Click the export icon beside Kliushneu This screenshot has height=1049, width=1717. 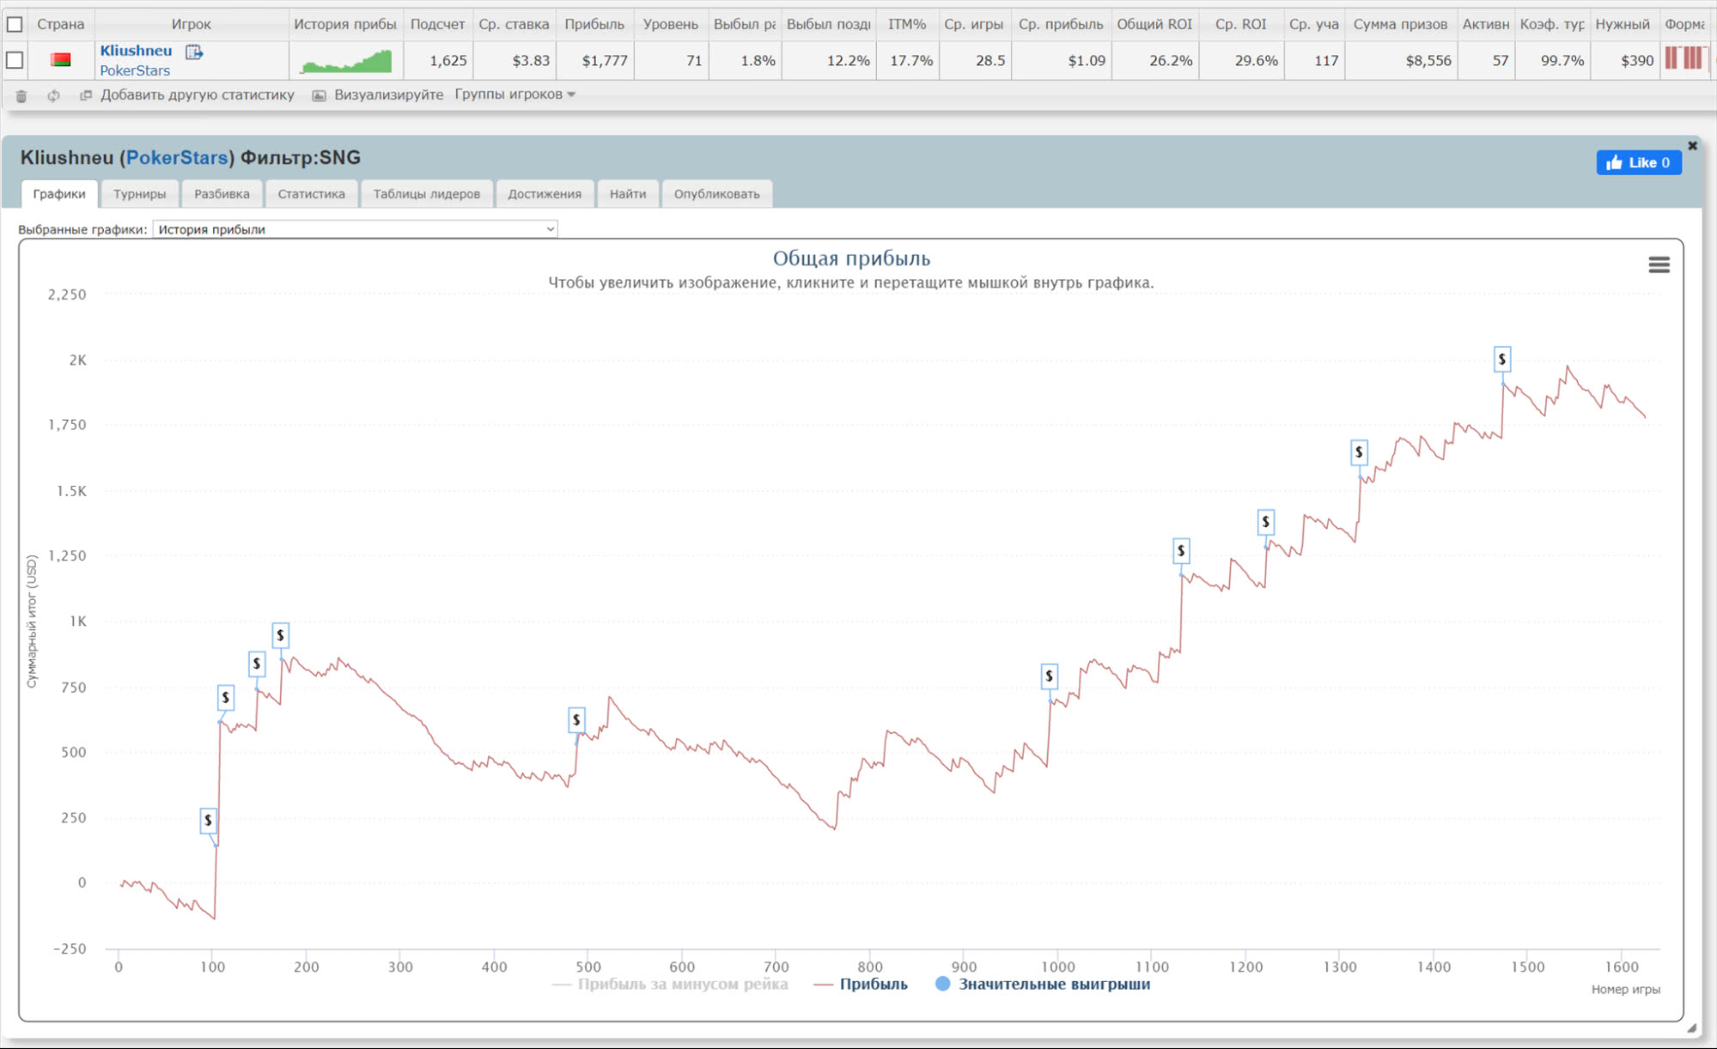click(x=194, y=52)
